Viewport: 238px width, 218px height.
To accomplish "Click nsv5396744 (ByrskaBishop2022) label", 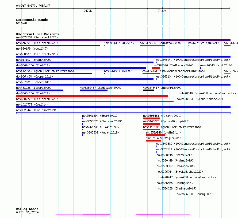I will 180,172.
